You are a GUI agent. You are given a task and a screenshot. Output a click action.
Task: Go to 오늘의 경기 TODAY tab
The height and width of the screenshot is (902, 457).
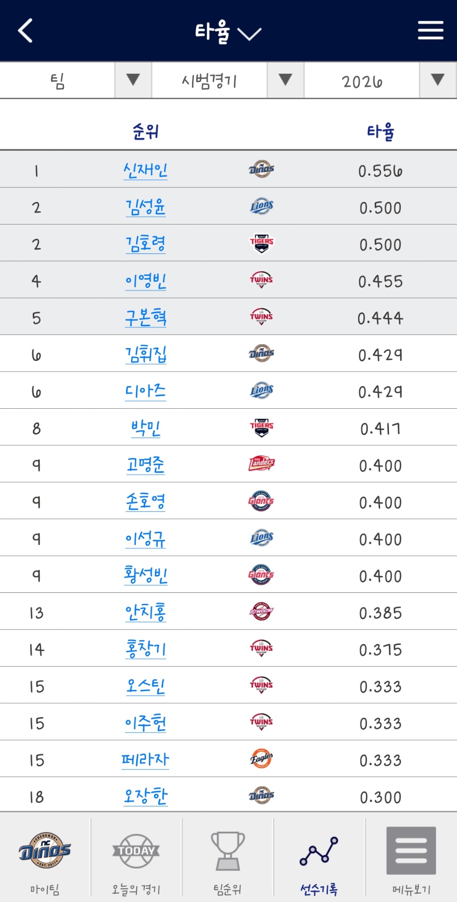point(136,859)
